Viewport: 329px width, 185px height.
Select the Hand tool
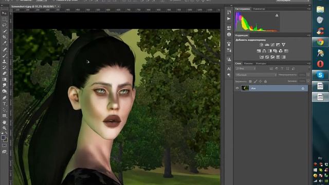point(4,122)
